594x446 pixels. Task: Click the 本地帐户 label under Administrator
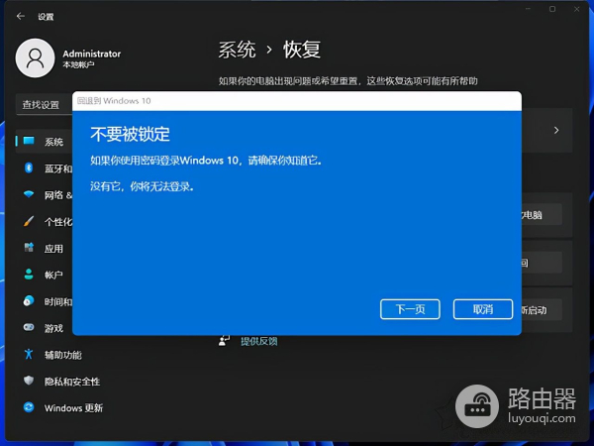(x=78, y=64)
